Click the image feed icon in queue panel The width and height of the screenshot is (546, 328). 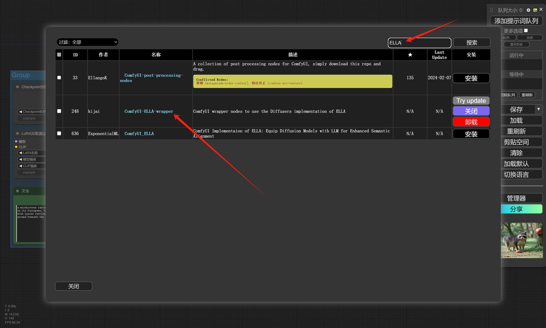(535, 10)
